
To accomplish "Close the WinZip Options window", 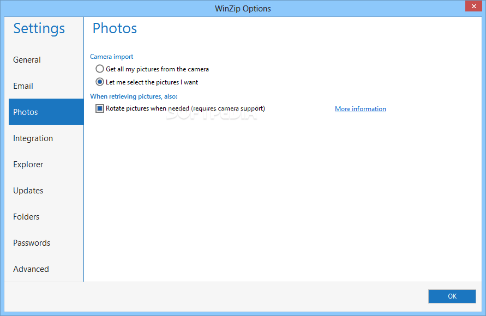I will (x=473, y=6).
